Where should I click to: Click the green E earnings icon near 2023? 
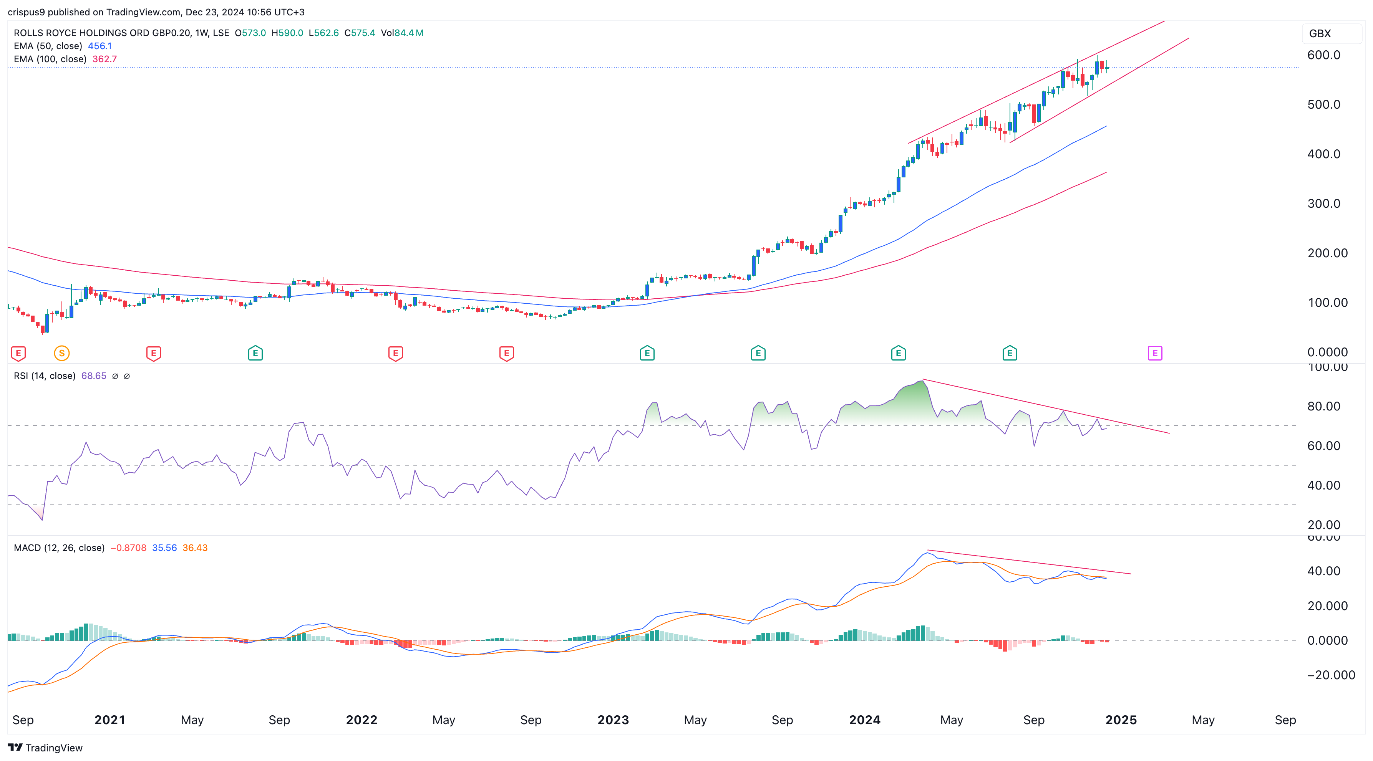pyautogui.click(x=647, y=352)
